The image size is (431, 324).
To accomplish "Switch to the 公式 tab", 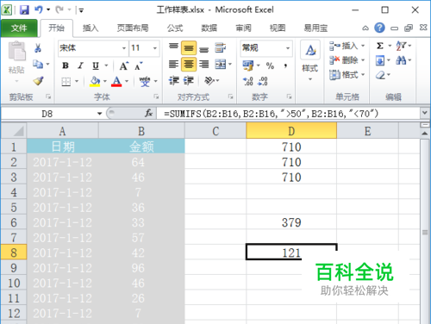I will [175, 28].
